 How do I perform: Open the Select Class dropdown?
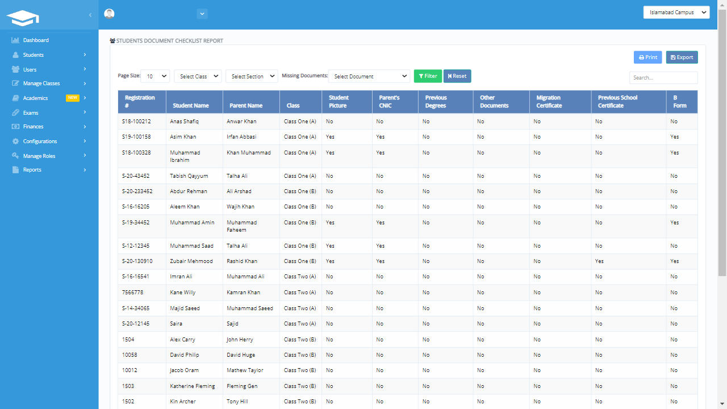click(197, 76)
